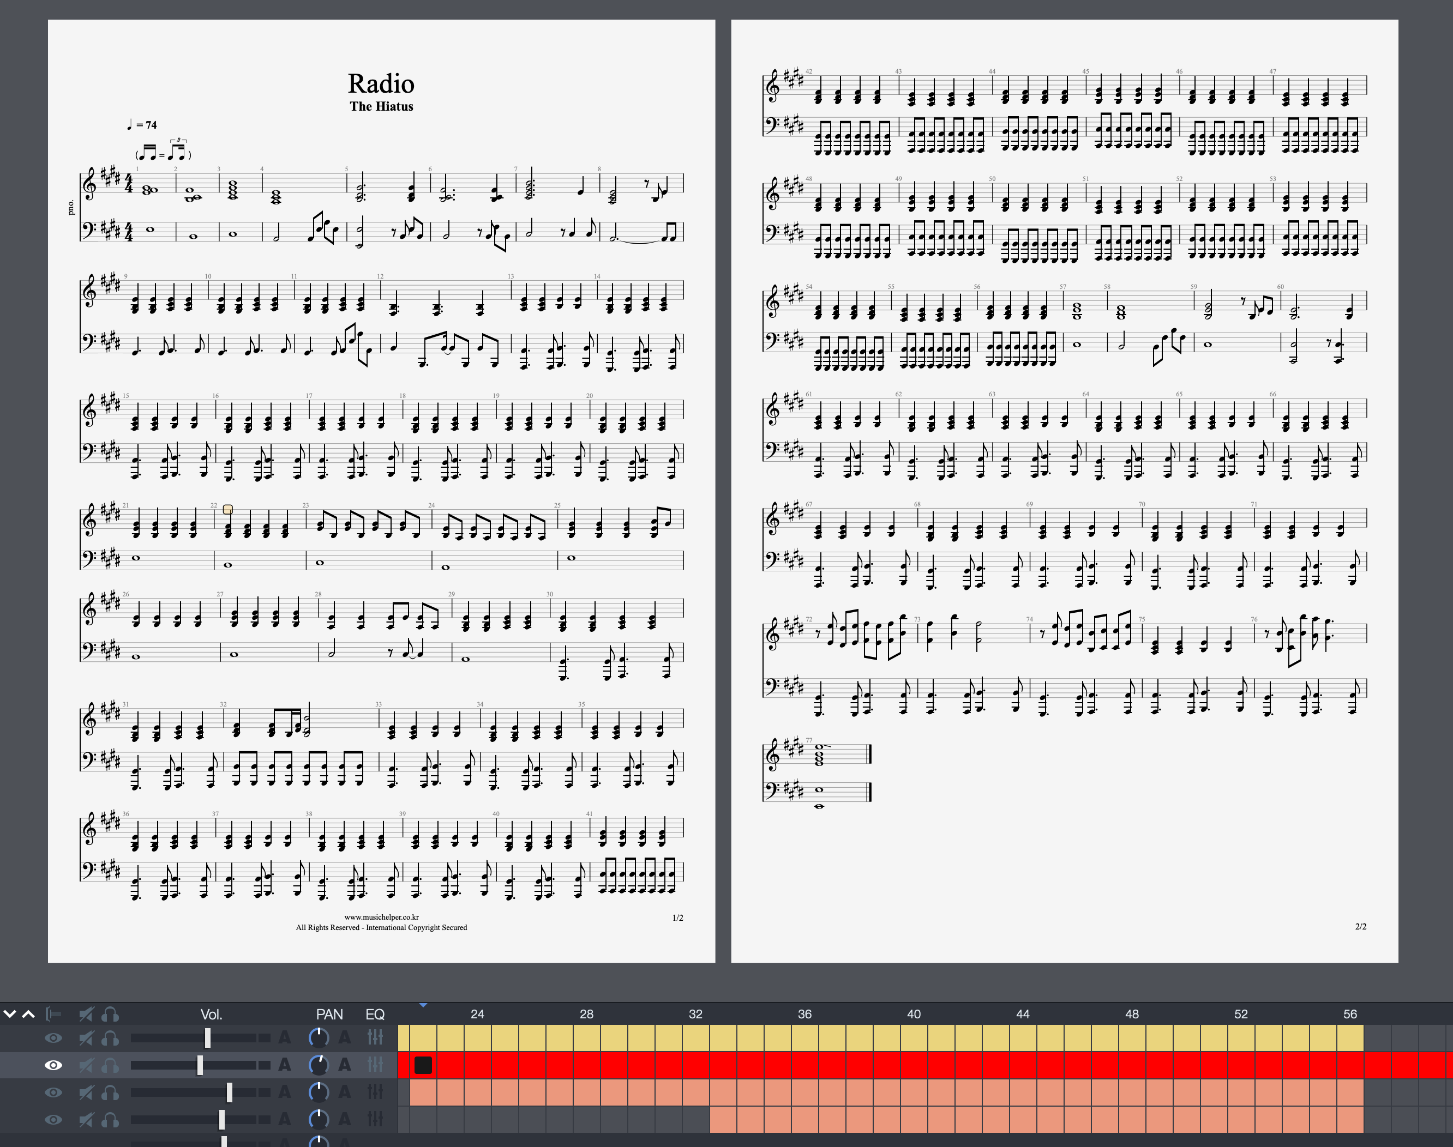Open volume automation for the first track
Image resolution: width=1453 pixels, height=1147 pixels.
click(285, 1038)
